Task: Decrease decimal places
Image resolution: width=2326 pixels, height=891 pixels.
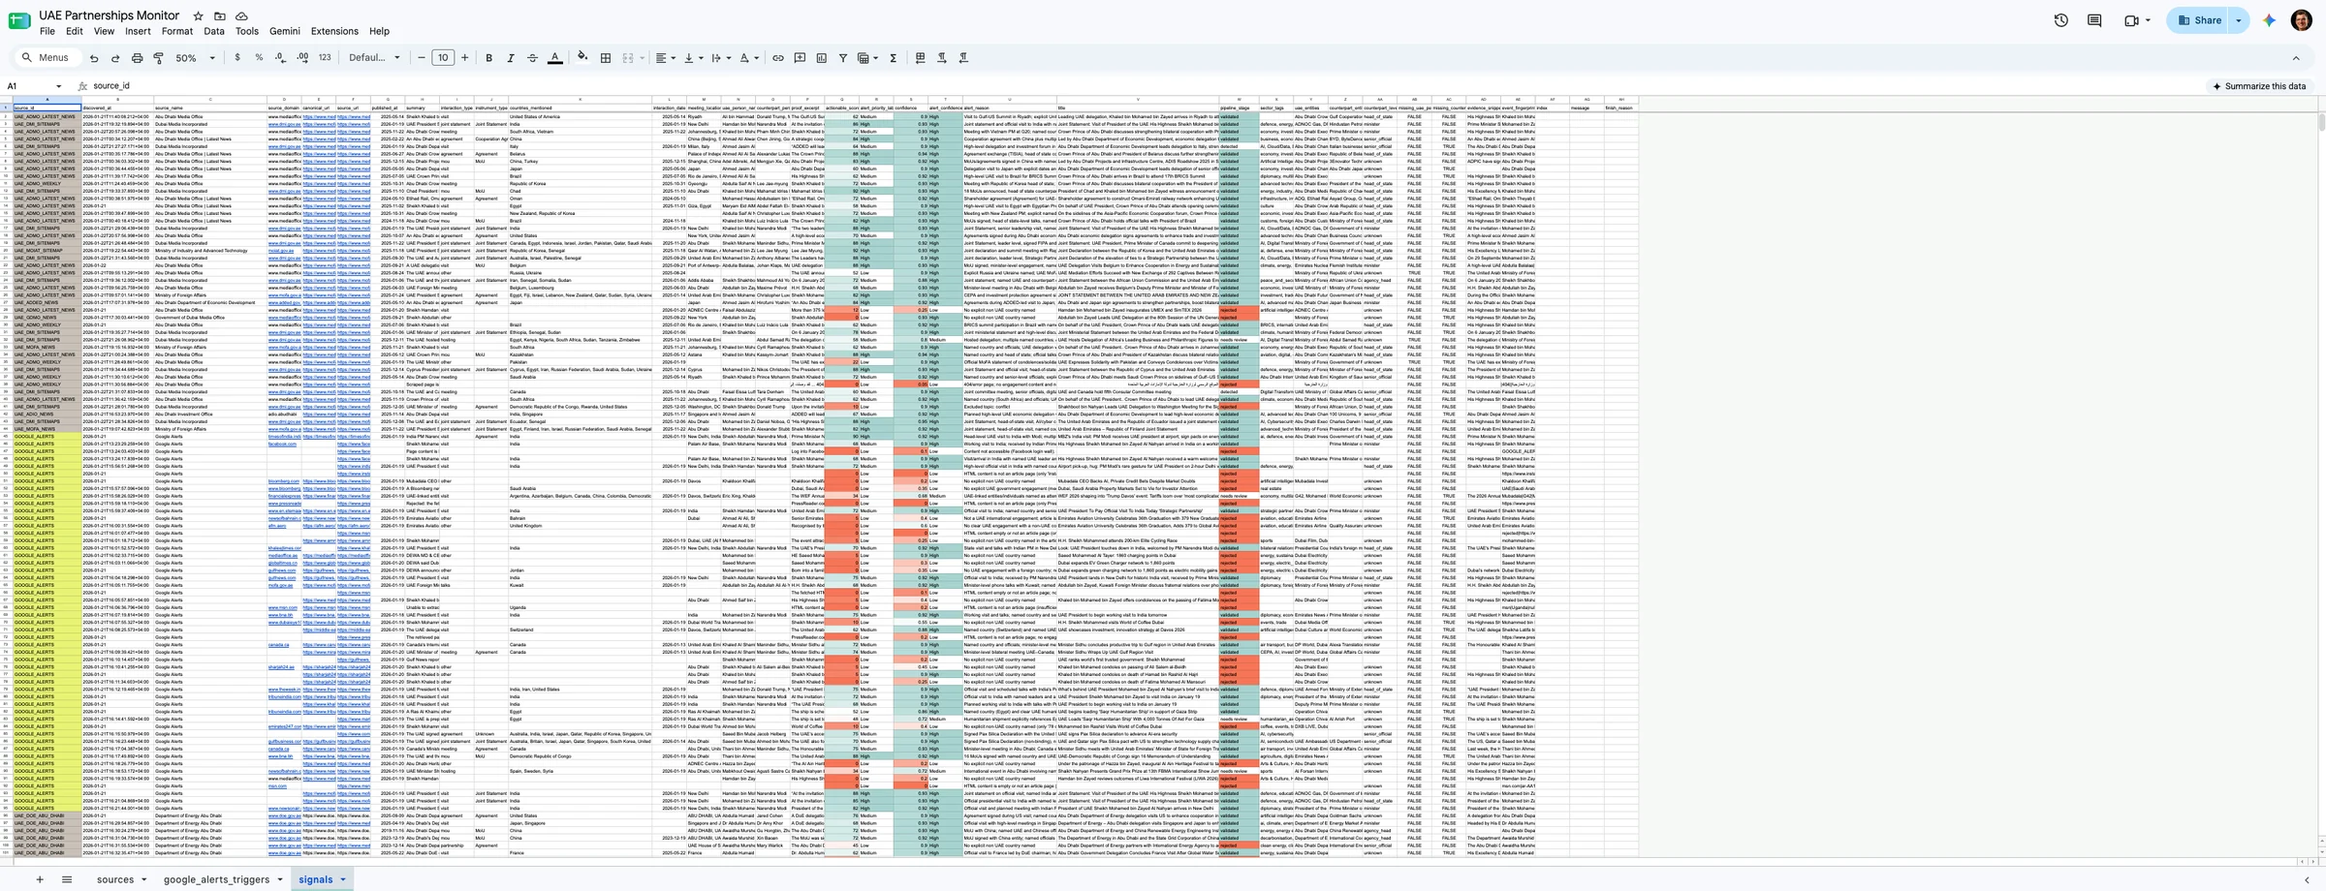Action: [x=280, y=58]
